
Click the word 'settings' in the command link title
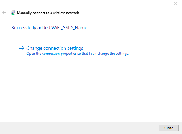coord(75,48)
